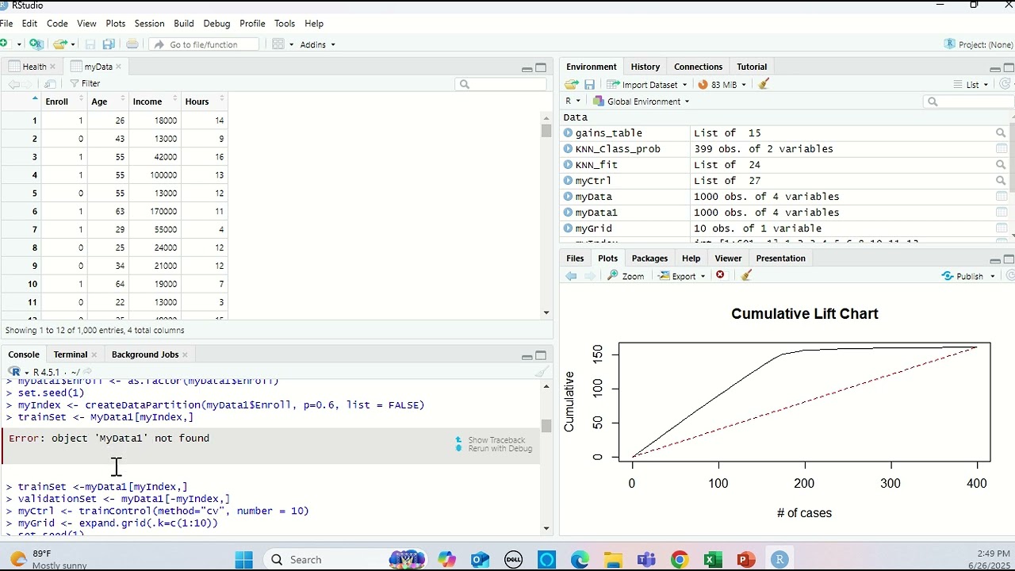The image size is (1015, 571).
Task: Clear Environment objects with the broom icon
Action: 764,84
